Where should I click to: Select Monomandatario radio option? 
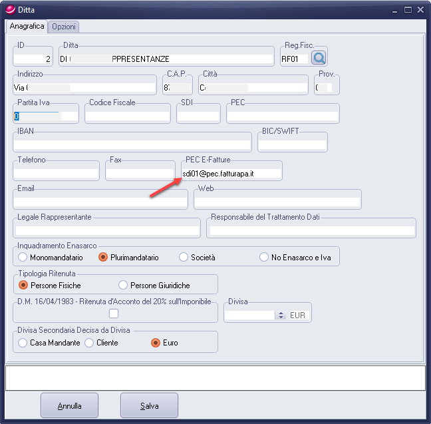point(23,257)
